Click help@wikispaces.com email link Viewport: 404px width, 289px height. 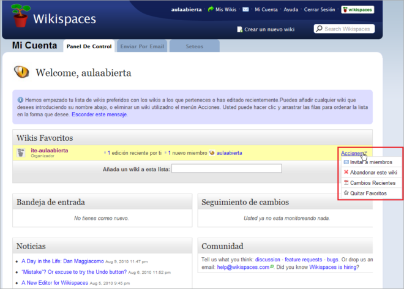243,267
